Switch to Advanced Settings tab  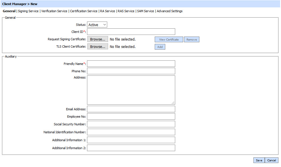coord(170,11)
